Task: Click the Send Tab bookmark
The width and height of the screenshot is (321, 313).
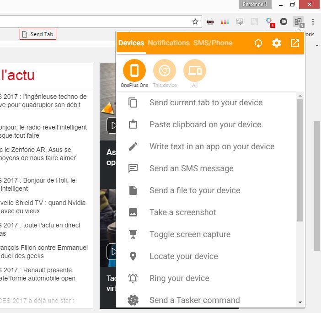Action: (x=38, y=34)
